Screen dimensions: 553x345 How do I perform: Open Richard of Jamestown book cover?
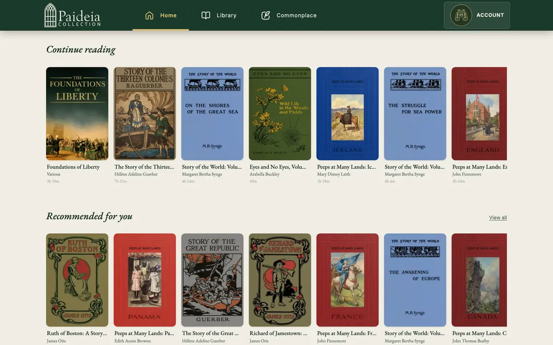[280, 280]
